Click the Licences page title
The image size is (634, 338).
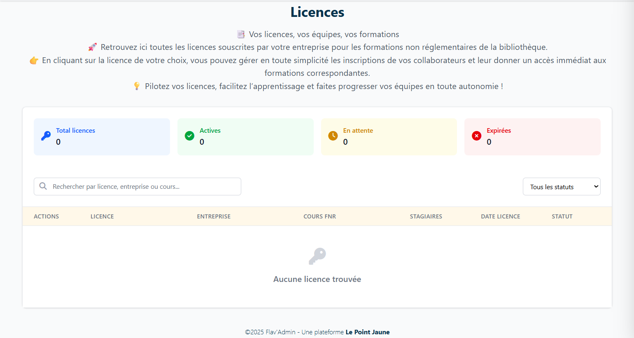[317, 12]
